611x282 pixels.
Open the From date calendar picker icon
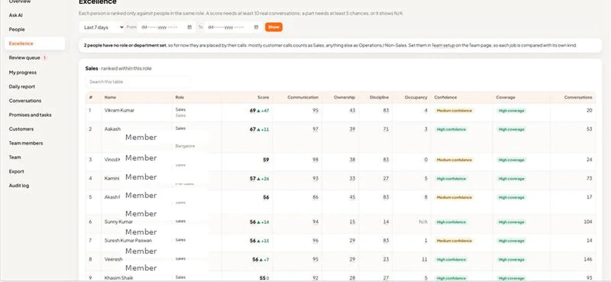pyautogui.click(x=189, y=27)
